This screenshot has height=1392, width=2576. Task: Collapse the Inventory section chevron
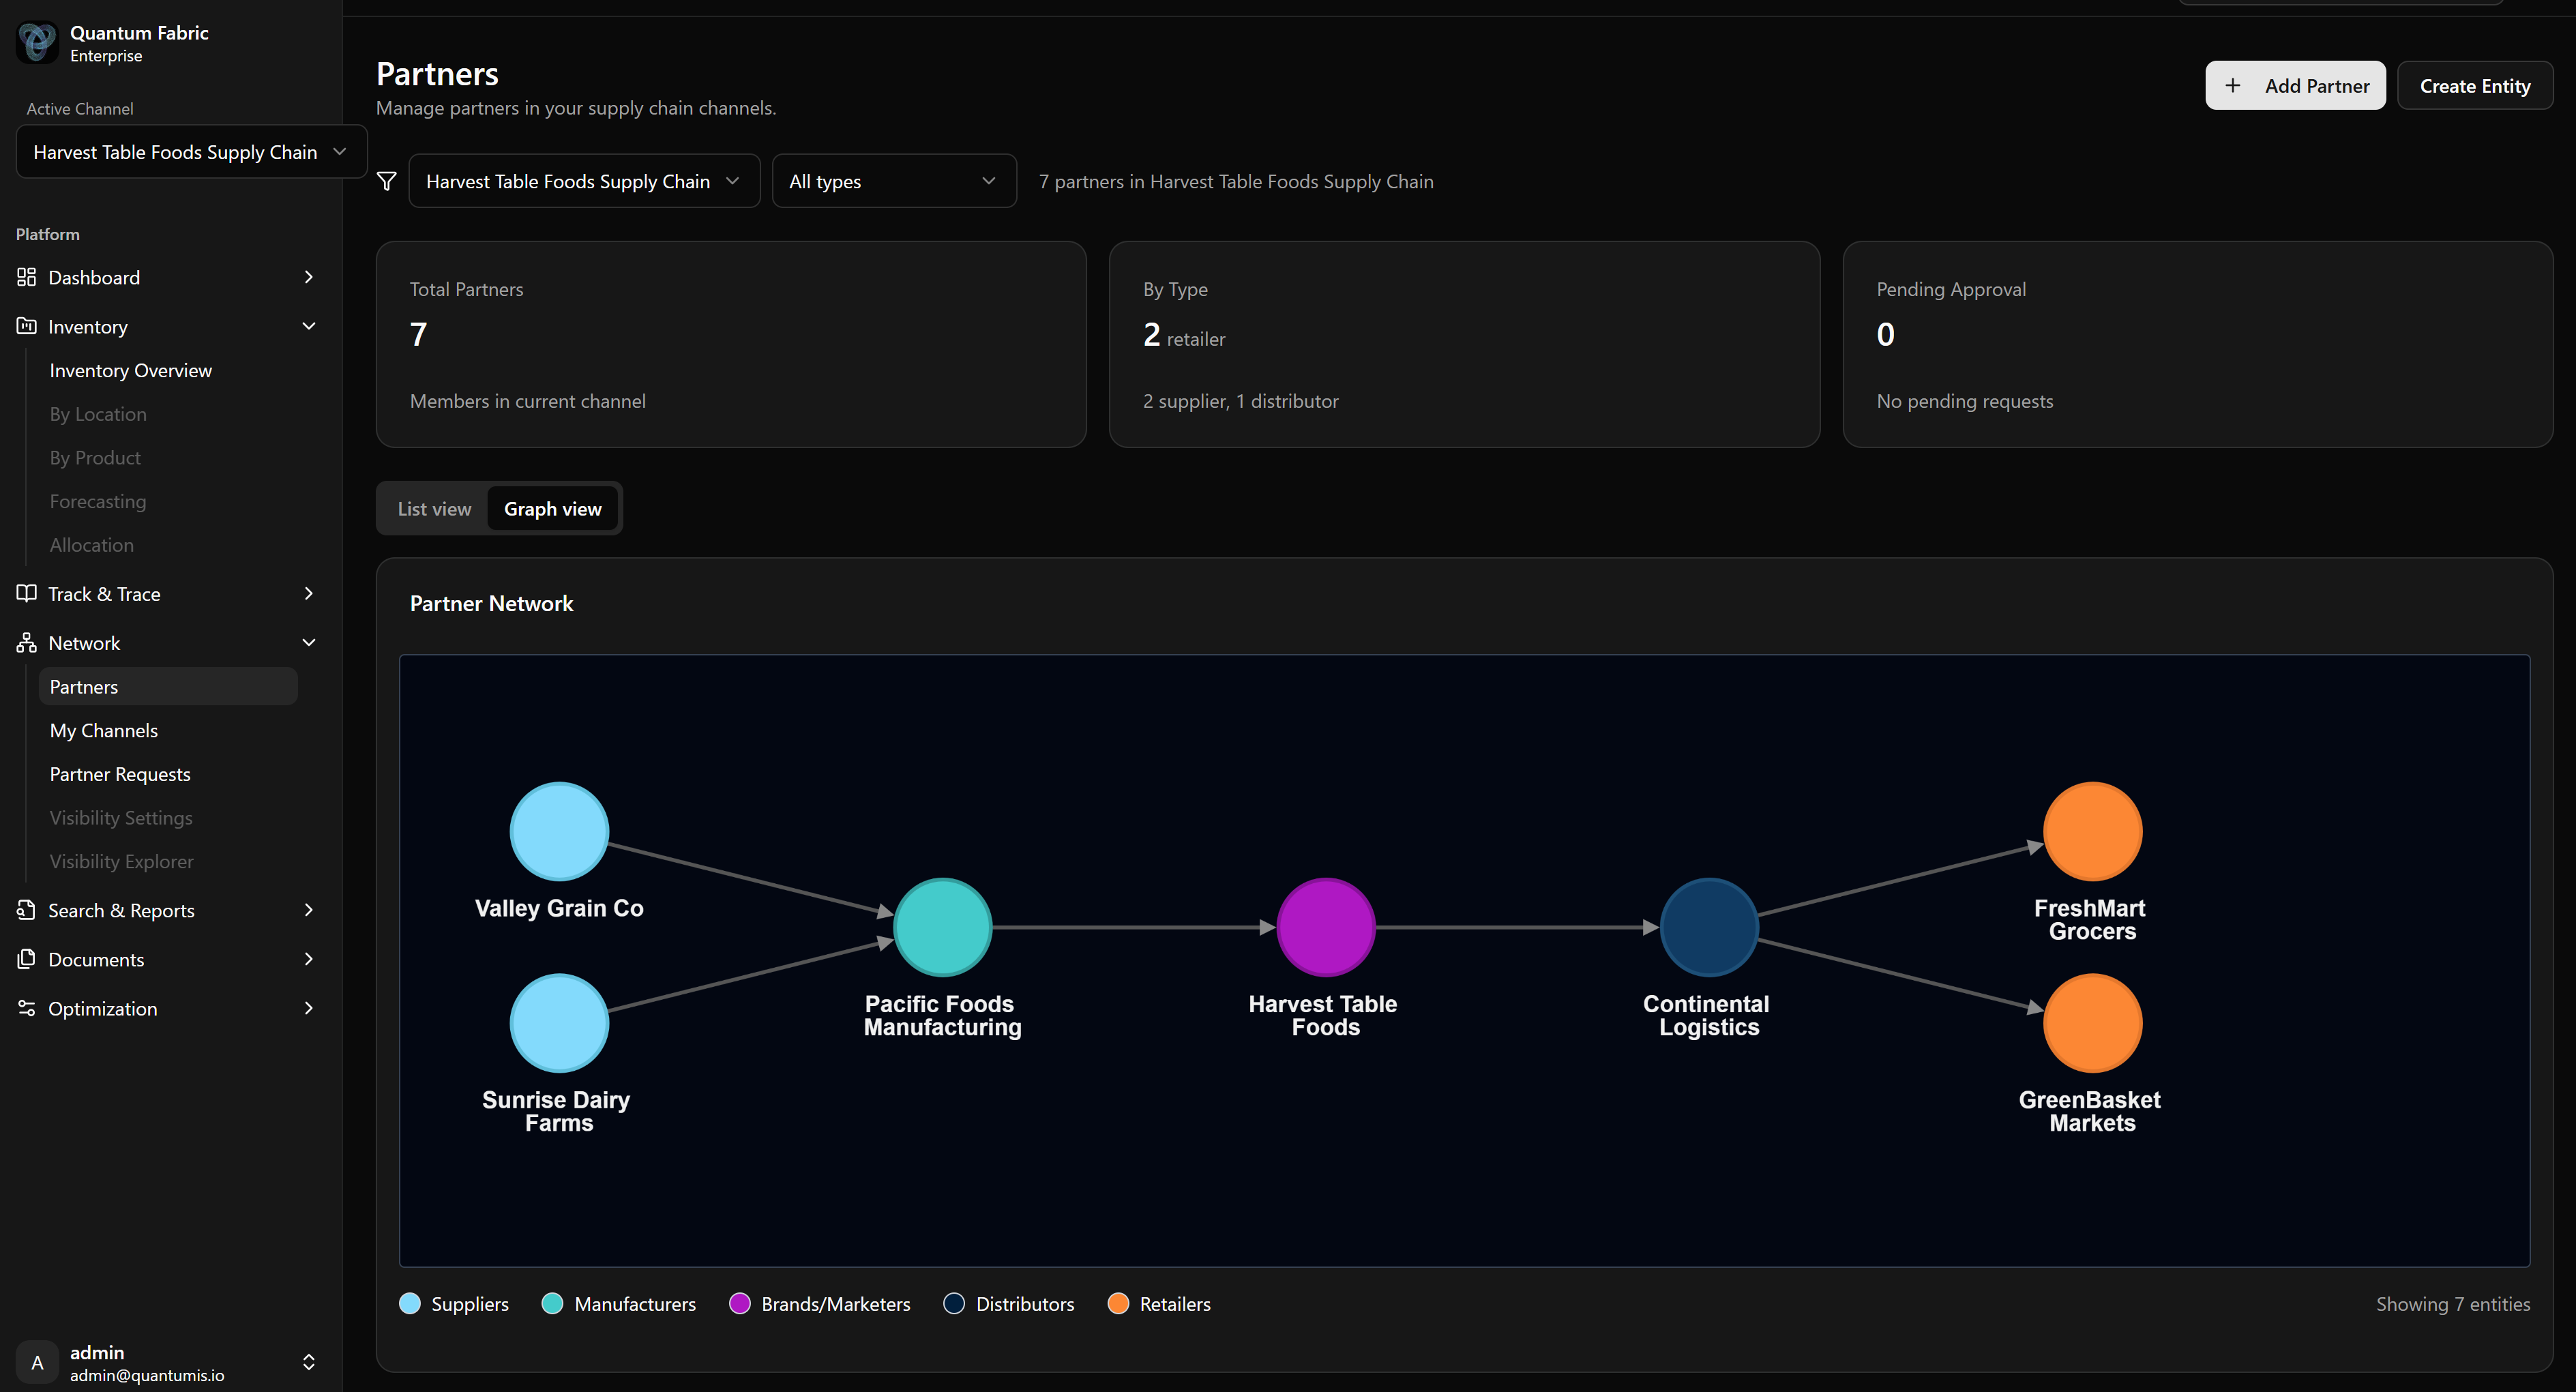pyautogui.click(x=308, y=326)
